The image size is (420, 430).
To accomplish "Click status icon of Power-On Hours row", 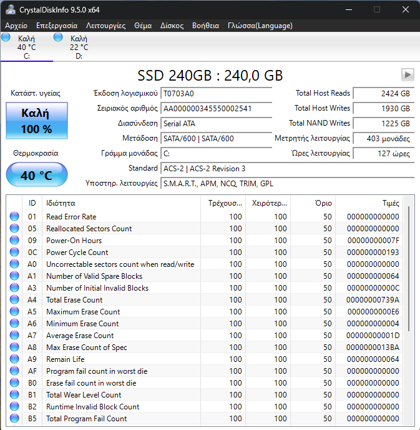I will coord(14,240).
